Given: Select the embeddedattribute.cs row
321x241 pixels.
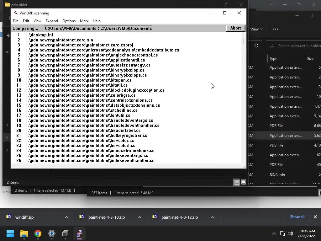Looking at the screenshot, I should click(103, 50).
